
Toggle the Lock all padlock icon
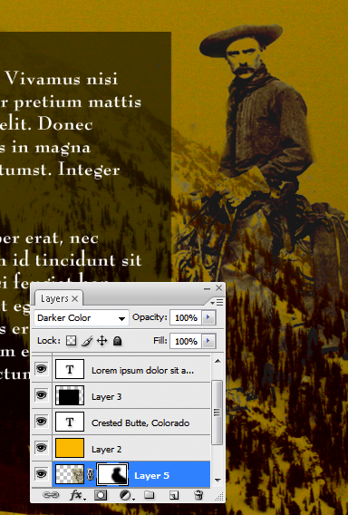pyautogui.click(x=117, y=341)
